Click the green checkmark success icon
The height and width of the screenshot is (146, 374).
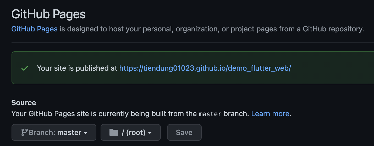[x=25, y=68]
